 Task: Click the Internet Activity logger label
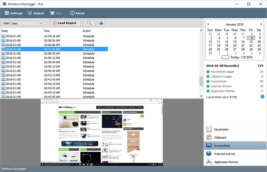coord(221,86)
